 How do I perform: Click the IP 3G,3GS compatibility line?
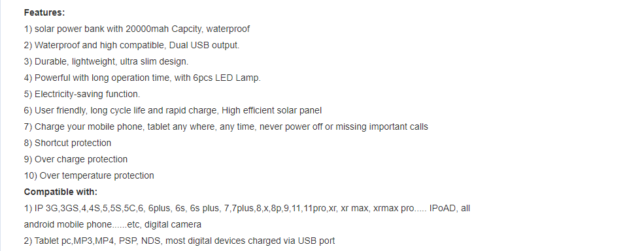tap(246, 209)
